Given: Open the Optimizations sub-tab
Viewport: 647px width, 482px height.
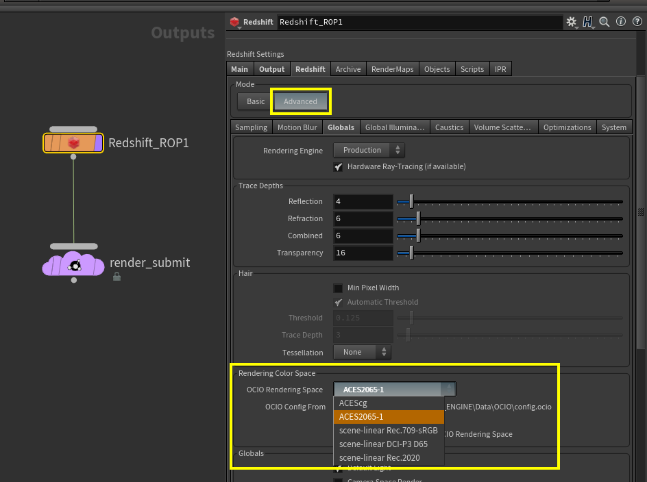Looking at the screenshot, I should point(567,127).
